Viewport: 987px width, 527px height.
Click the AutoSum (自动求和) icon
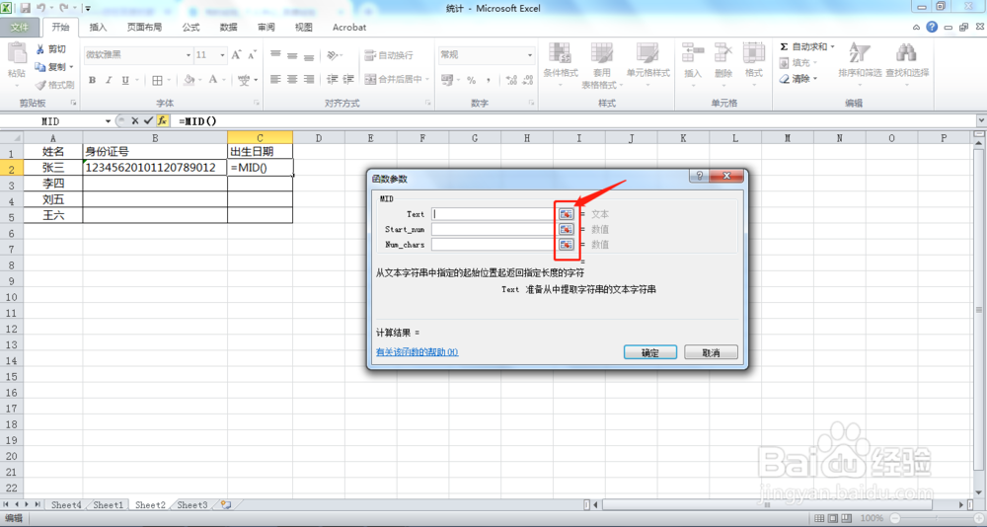pyautogui.click(x=784, y=46)
